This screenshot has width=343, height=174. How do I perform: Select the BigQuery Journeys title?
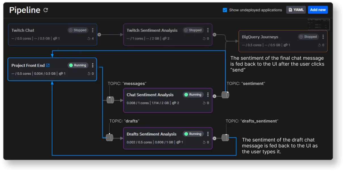point(260,37)
